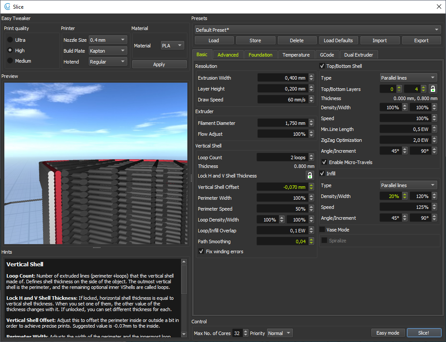The width and height of the screenshot is (446, 342).
Task: Adjust the Max No. of Cores stepper
Action: tap(246, 333)
